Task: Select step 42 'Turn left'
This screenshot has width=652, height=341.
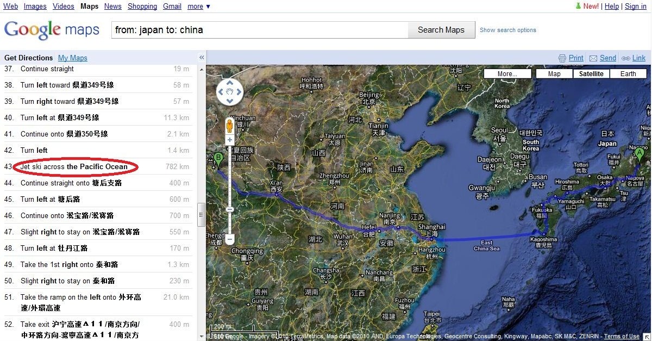Action: [x=97, y=151]
